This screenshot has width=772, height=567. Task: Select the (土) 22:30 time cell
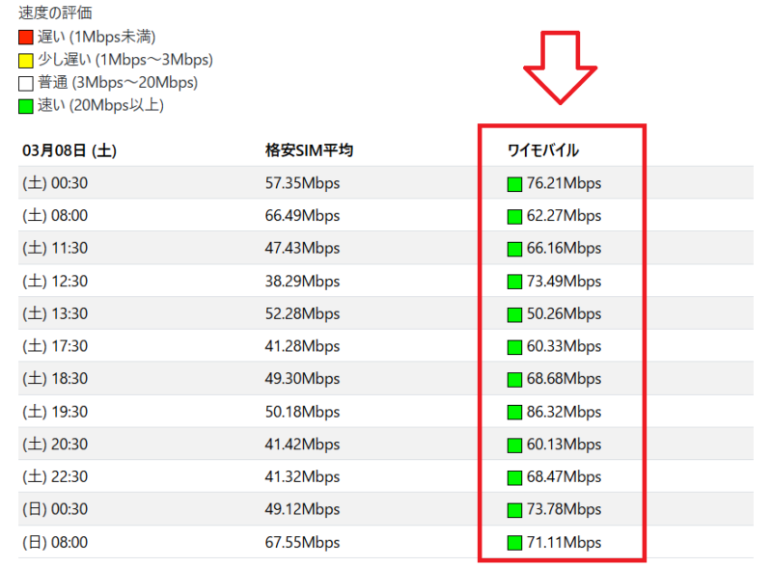pos(55,476)
